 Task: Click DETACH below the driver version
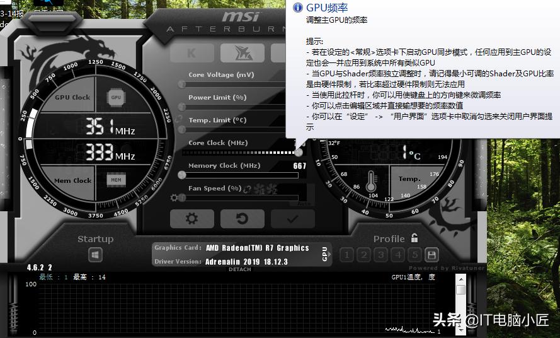point(239,269)
